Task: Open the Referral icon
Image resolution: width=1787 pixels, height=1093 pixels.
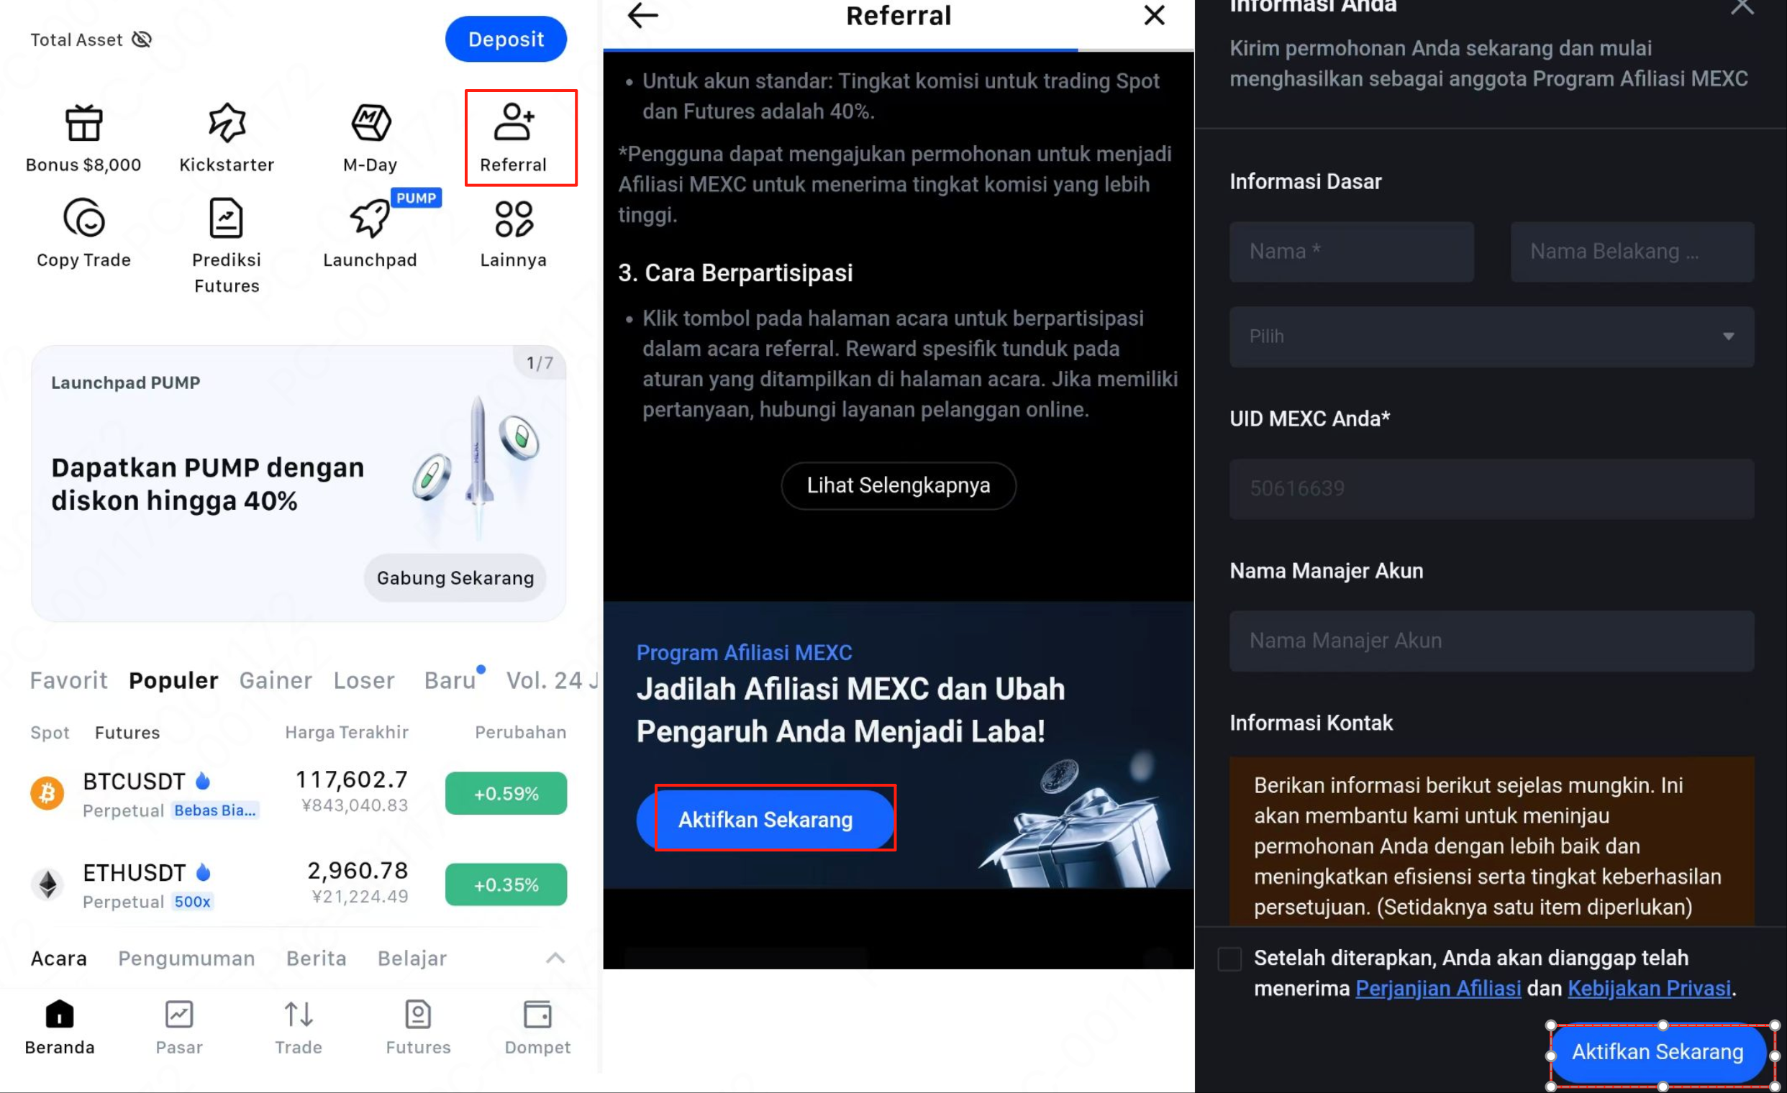Action: click(514, 122)
